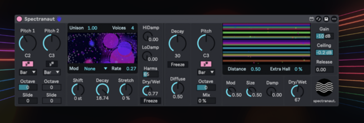Click the LoDamp knob

click(147, 56)
